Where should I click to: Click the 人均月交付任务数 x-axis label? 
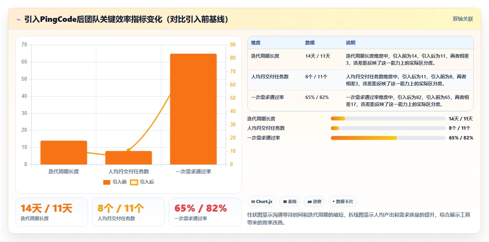pos(129,171)
